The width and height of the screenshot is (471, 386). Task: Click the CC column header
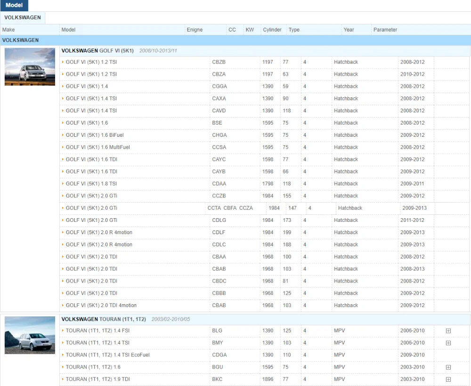(235, 30)
